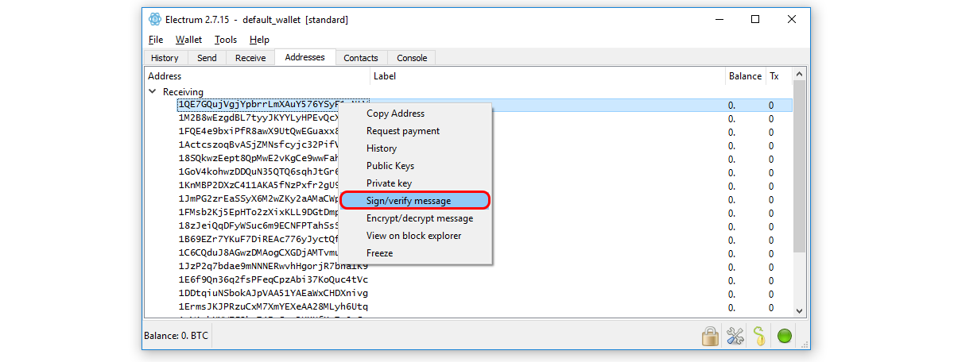Click the scrollbar up arrow

[799, 75]
